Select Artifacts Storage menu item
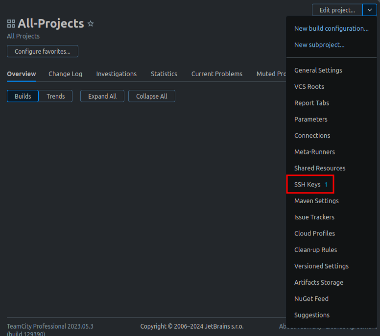 click(x=318, y=282)
